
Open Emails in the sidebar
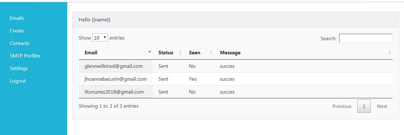click(17, 18)
